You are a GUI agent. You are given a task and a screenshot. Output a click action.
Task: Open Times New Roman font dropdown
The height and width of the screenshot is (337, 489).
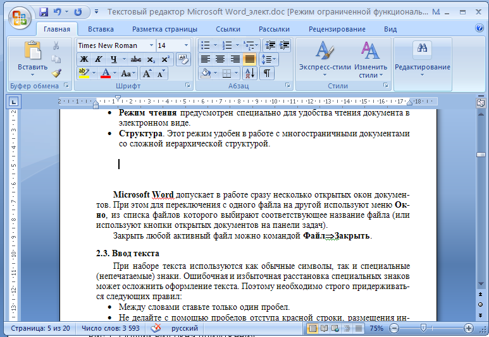(151, 45)
